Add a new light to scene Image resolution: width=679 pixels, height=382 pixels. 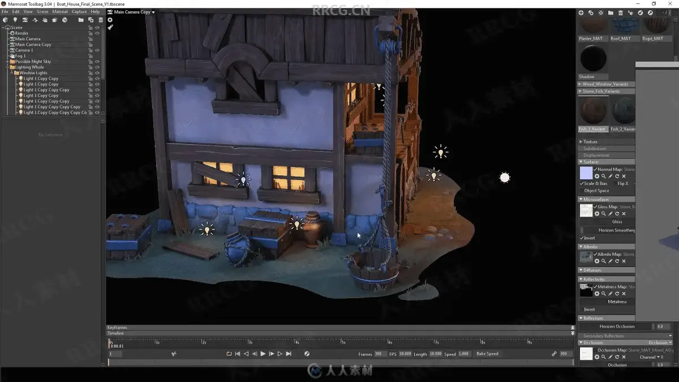(15, 20)
